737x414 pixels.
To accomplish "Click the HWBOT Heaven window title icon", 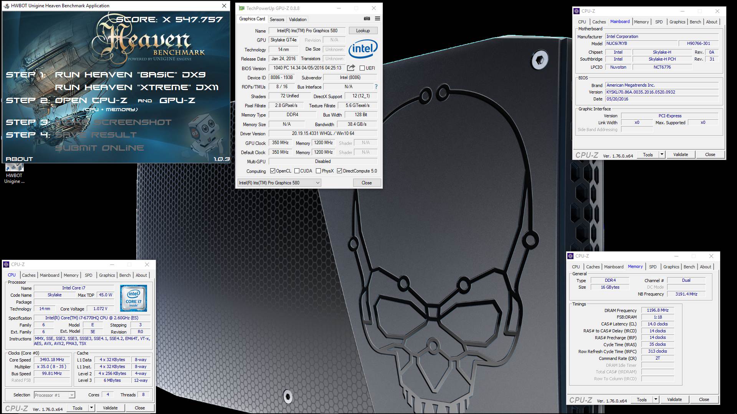I will (x=6, y=6).
